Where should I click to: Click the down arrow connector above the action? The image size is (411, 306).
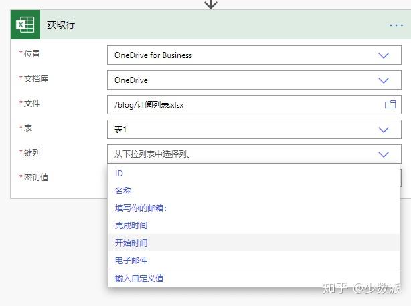pos(211,4)
